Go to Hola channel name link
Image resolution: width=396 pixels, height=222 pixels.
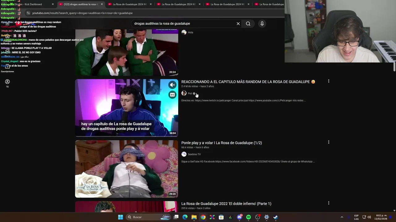pyautogui.click(x=191, y=32)
